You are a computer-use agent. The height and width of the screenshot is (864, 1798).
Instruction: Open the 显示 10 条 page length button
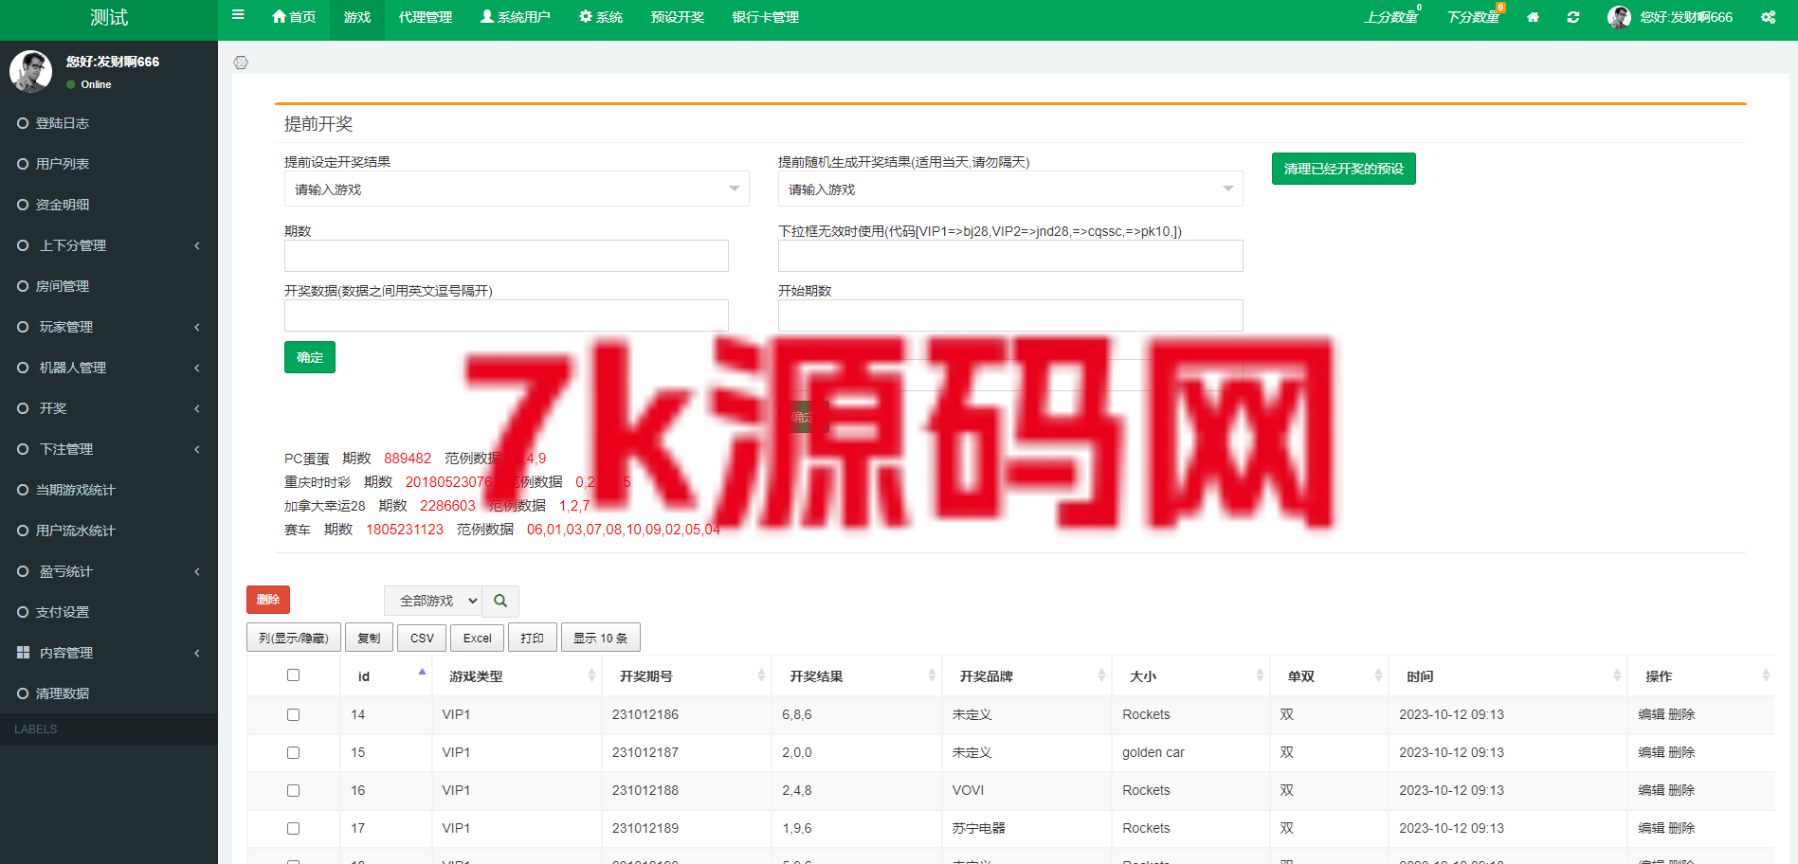[x=601, y=638]
